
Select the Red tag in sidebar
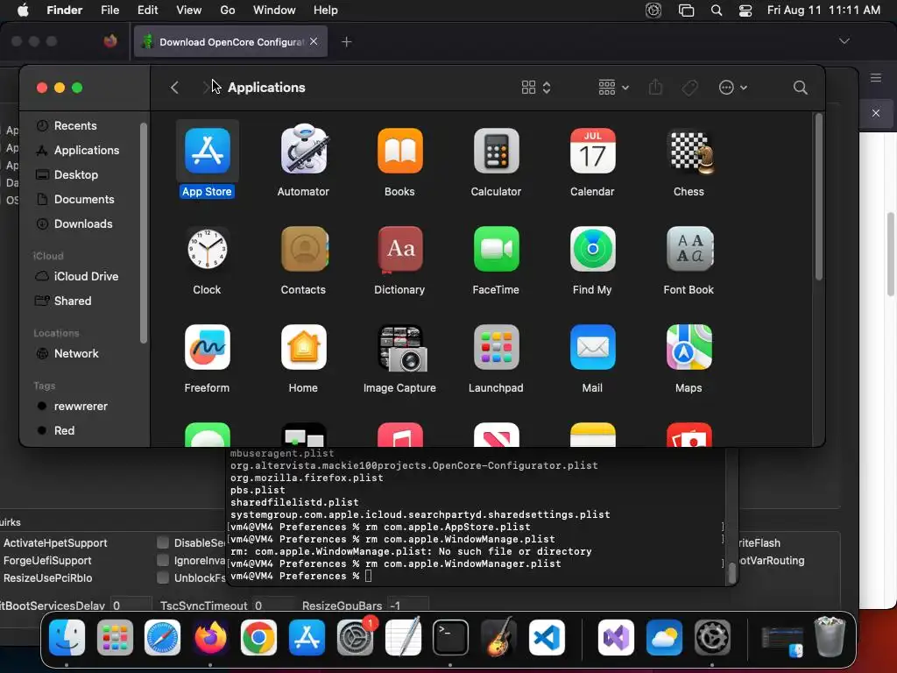point(63,431)
